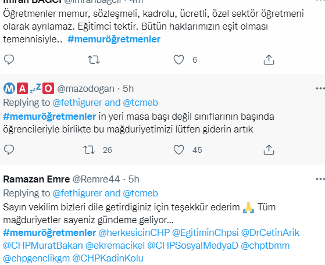Image resolution: width=325 pixels, height=265 pixels.
Task: Visit the @DrCetinArik mention
Action: click(x=270, y=232)
